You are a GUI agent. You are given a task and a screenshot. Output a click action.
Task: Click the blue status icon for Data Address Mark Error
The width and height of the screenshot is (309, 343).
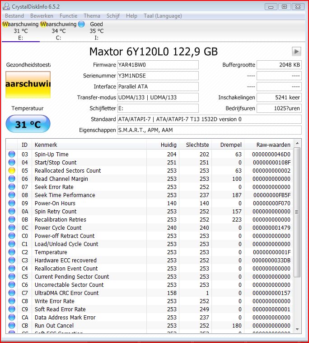12,318
